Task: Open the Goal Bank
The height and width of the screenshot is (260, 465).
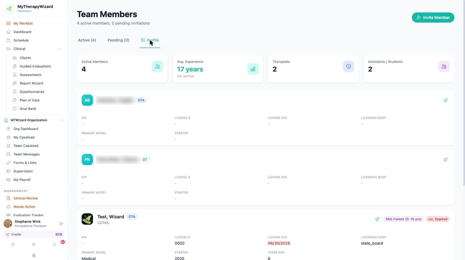Action: pos(28,109)
